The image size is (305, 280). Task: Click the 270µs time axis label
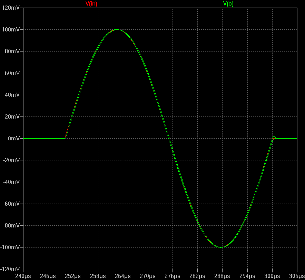(x=148, y=276)
